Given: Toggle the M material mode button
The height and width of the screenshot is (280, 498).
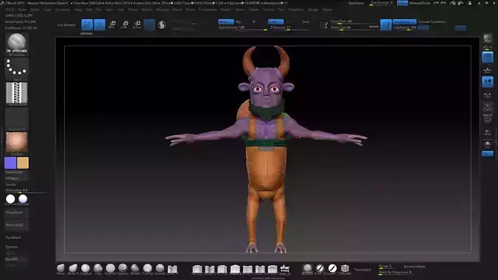Looking at the screenshot, I should click(253, 21).
